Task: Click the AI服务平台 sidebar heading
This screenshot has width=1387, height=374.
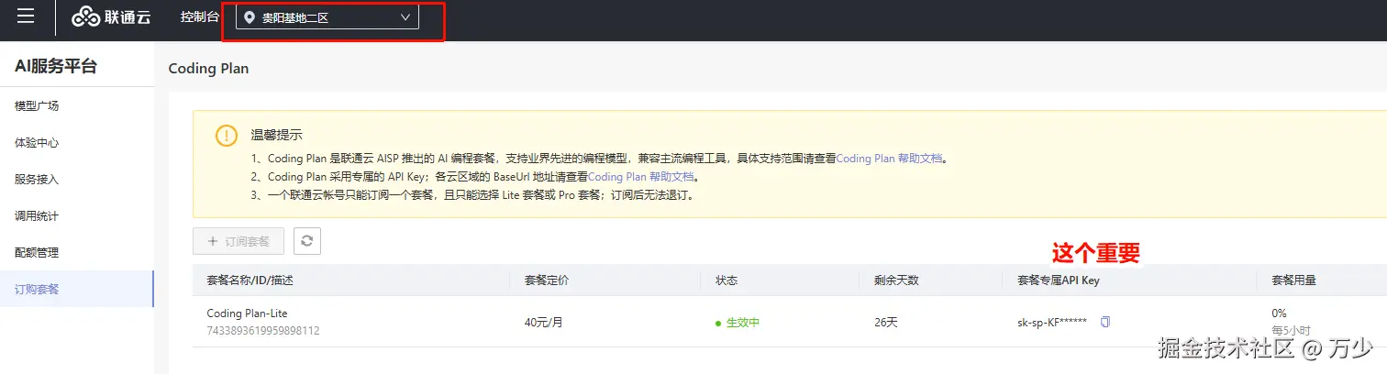Action: click(x=56, y=66)
